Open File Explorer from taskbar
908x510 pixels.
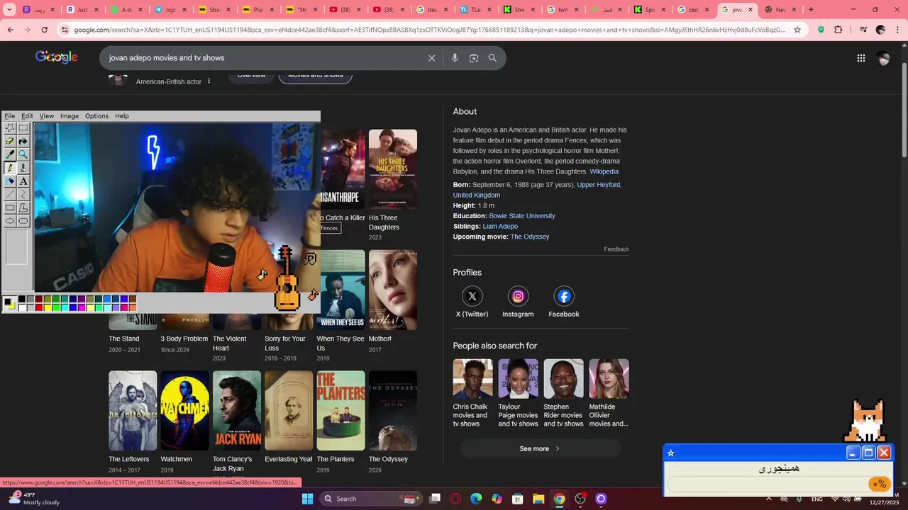click(x=538, y=499)
